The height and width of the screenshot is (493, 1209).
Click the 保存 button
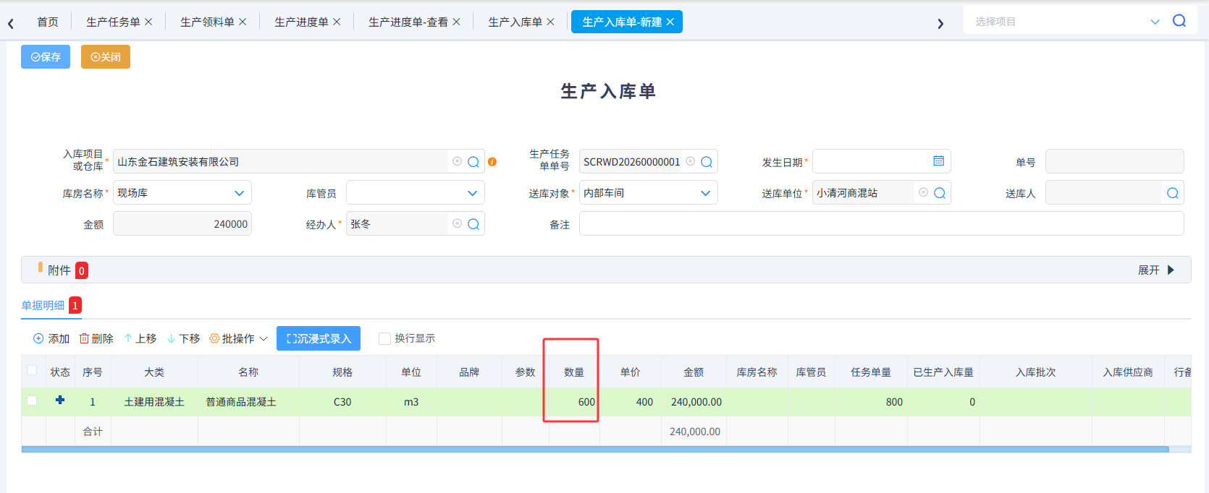tap(46, 57)
